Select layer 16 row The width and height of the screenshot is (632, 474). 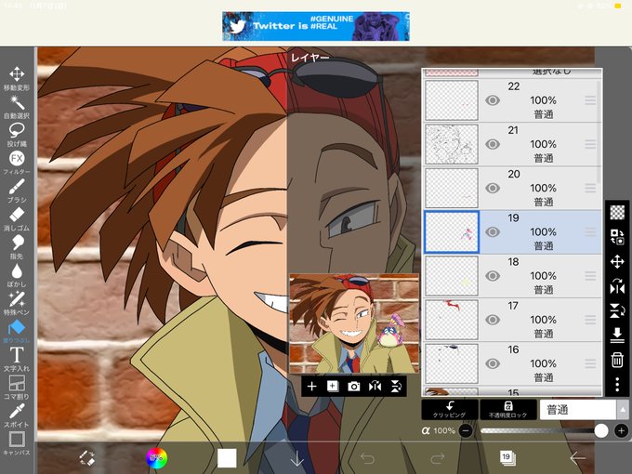tap(512, 364)
